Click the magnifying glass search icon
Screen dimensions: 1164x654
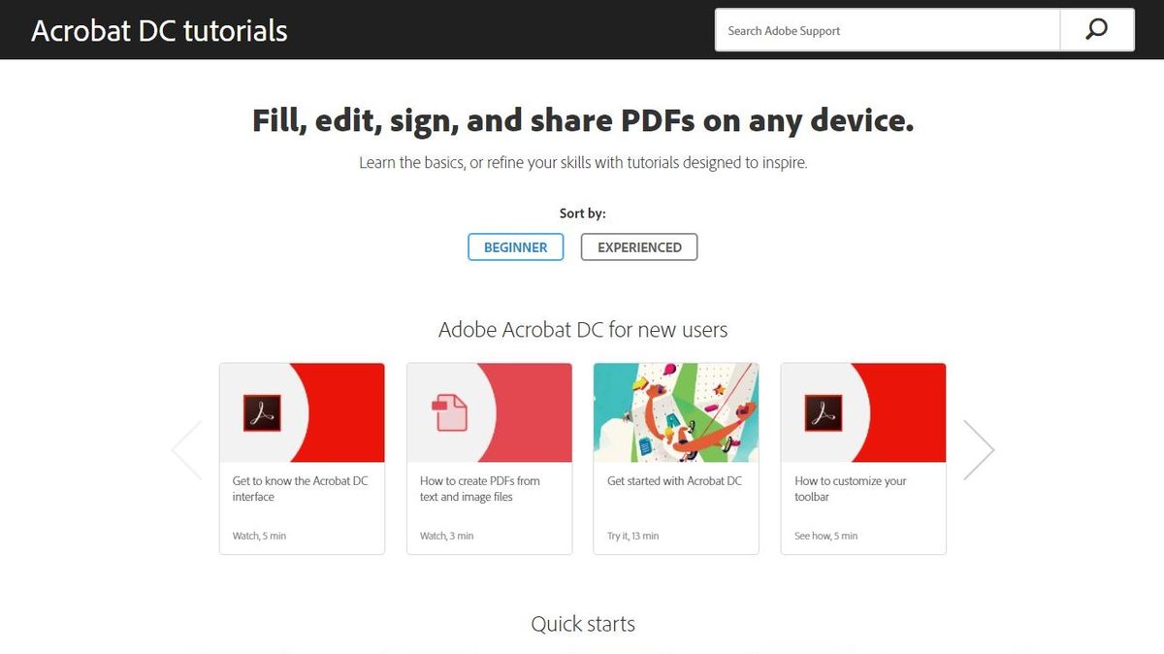coord(1097,30)
